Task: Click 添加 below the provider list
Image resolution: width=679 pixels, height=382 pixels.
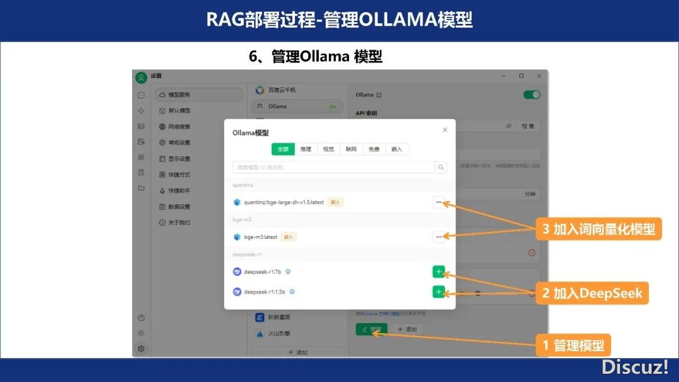Action: pyautogui.click(x=297, y=352)
